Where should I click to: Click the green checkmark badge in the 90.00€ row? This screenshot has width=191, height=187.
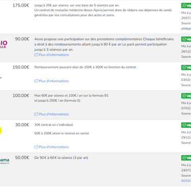(x=186, y=39)
